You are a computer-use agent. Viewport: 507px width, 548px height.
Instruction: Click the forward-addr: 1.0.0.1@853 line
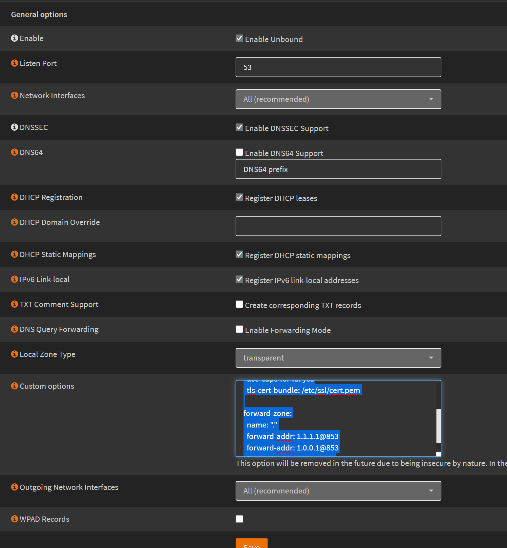coord(292,448)
